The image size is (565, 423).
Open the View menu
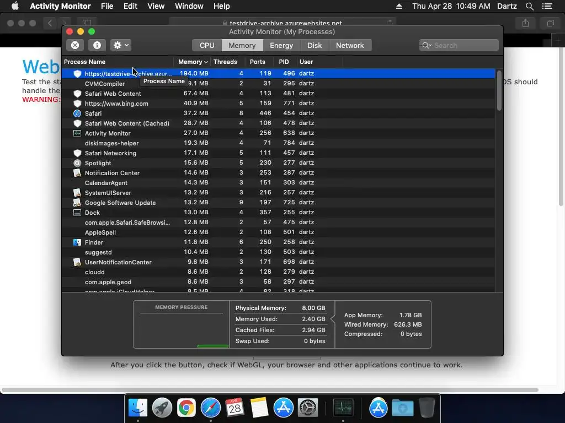click(156, 6)
